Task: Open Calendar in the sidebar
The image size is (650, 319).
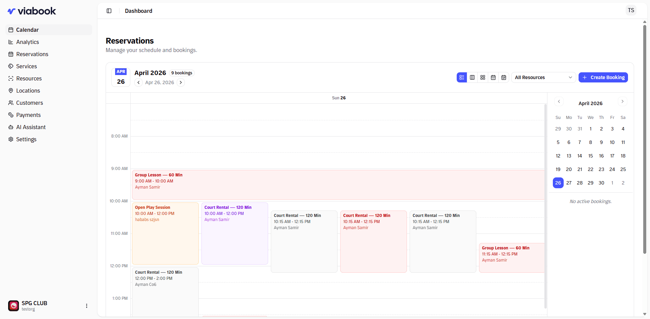Action: click(49, 30)
